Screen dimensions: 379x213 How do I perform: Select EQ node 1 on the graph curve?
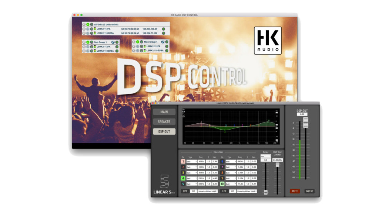[201, 123]
